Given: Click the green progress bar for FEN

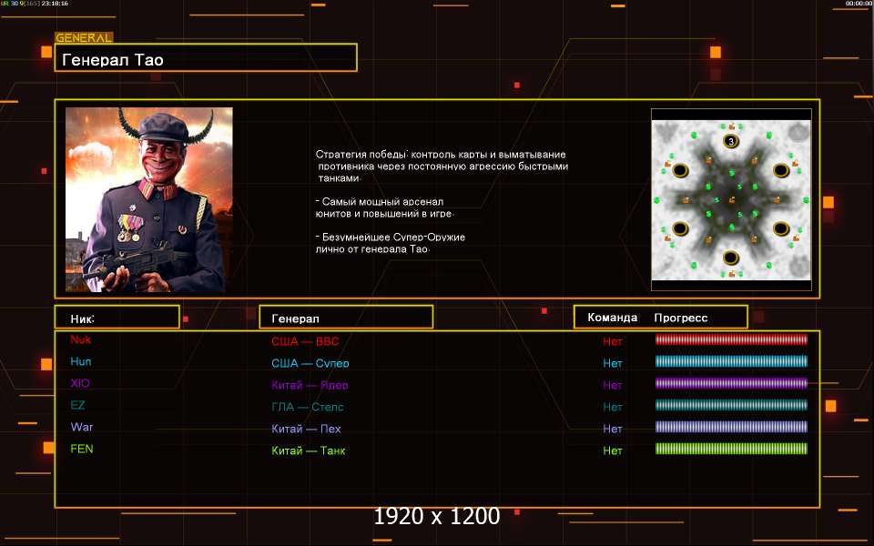Looking at the screenshot, I should point(731,449).
